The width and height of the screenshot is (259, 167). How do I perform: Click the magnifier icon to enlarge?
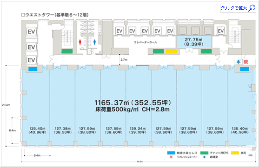point(252,8)
